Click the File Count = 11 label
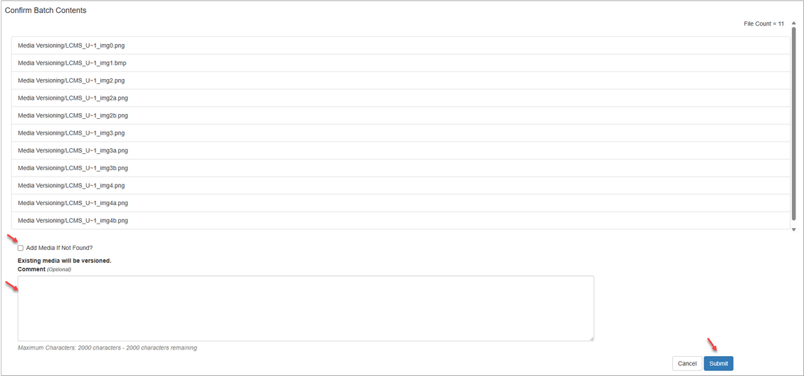 763,23
